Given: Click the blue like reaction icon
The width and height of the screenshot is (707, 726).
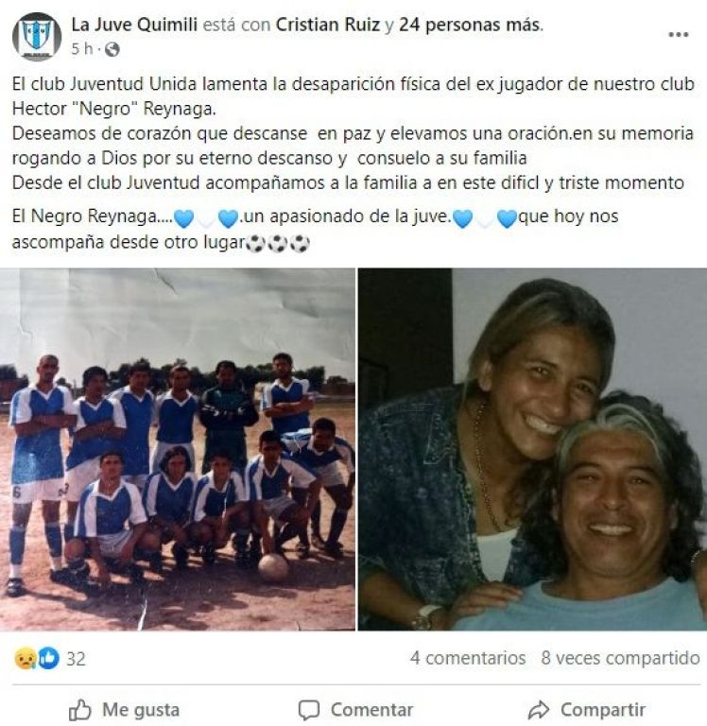Looking at the screenshot, I should 48,658.
